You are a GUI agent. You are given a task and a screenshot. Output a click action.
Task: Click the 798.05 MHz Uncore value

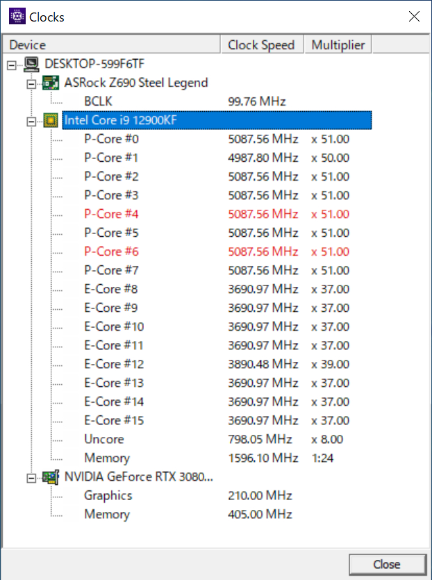(260, 440)
